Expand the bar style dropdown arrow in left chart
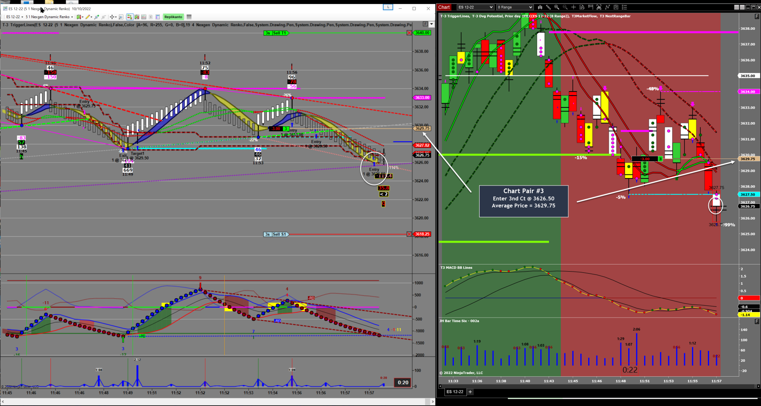 click(x=82, y=17)
